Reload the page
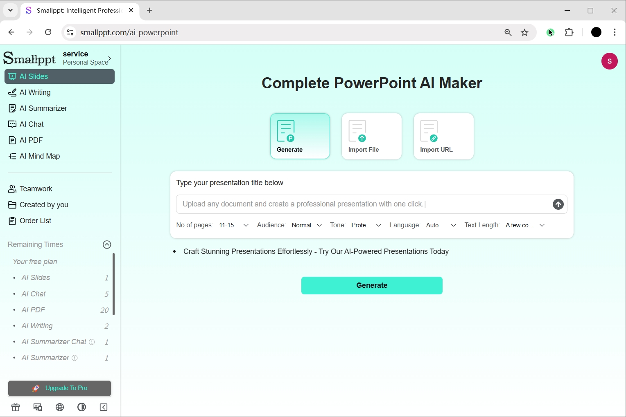Image resolution: width=626 pixels, height=417 pixels. click(48, 32)
